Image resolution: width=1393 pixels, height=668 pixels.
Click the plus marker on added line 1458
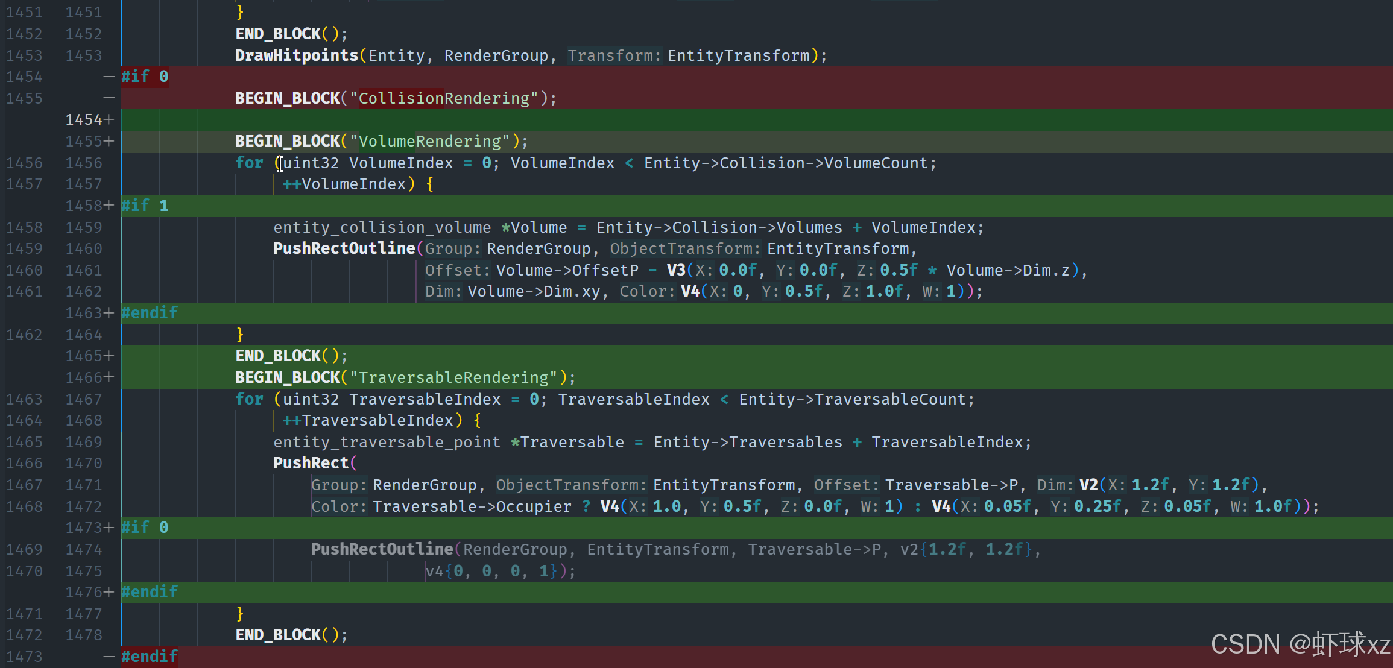(109, 206)
